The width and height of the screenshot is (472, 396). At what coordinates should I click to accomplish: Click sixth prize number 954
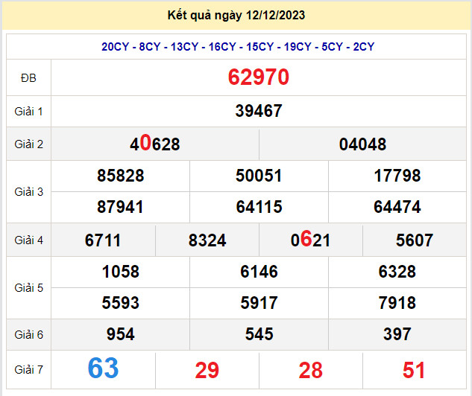click(x=120, y=334)
